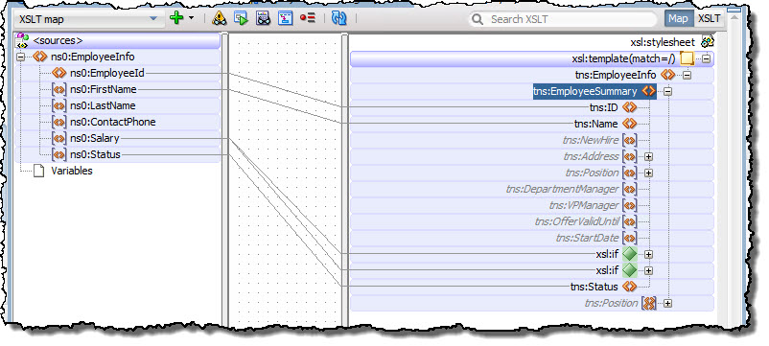Select the <sources> header row
This screenshot has width=769, height=346.
118,40
